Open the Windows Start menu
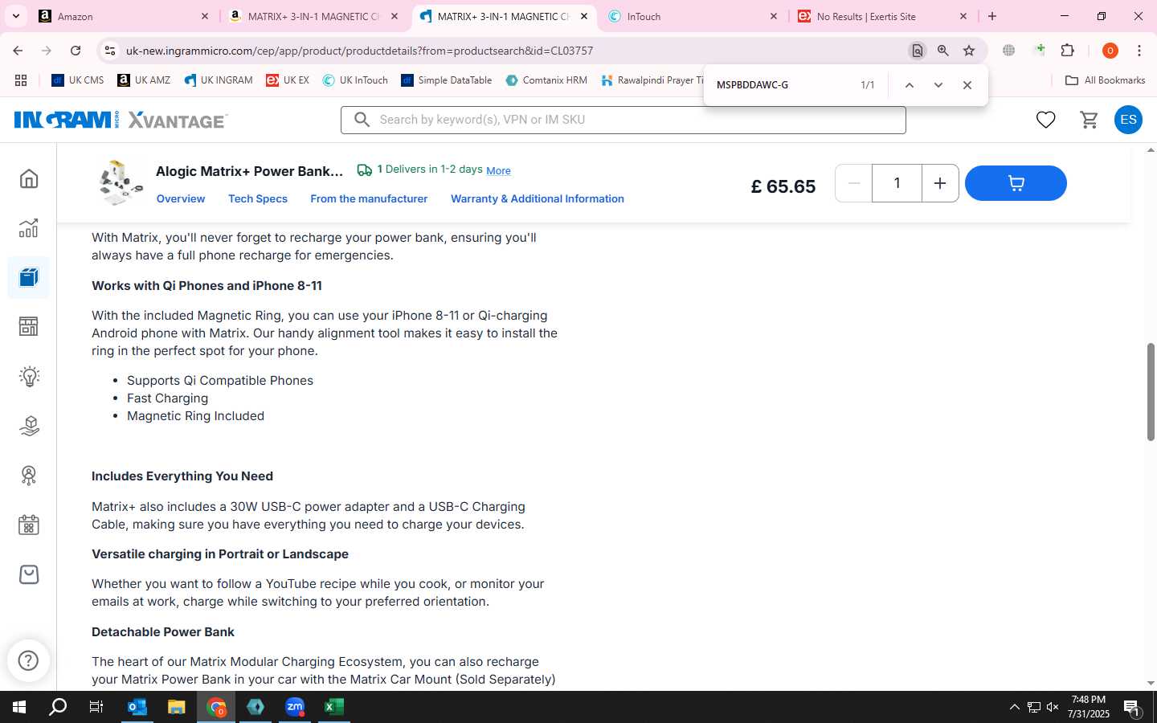Viewport: 1157px width, 723px height. tap(19, 707)
